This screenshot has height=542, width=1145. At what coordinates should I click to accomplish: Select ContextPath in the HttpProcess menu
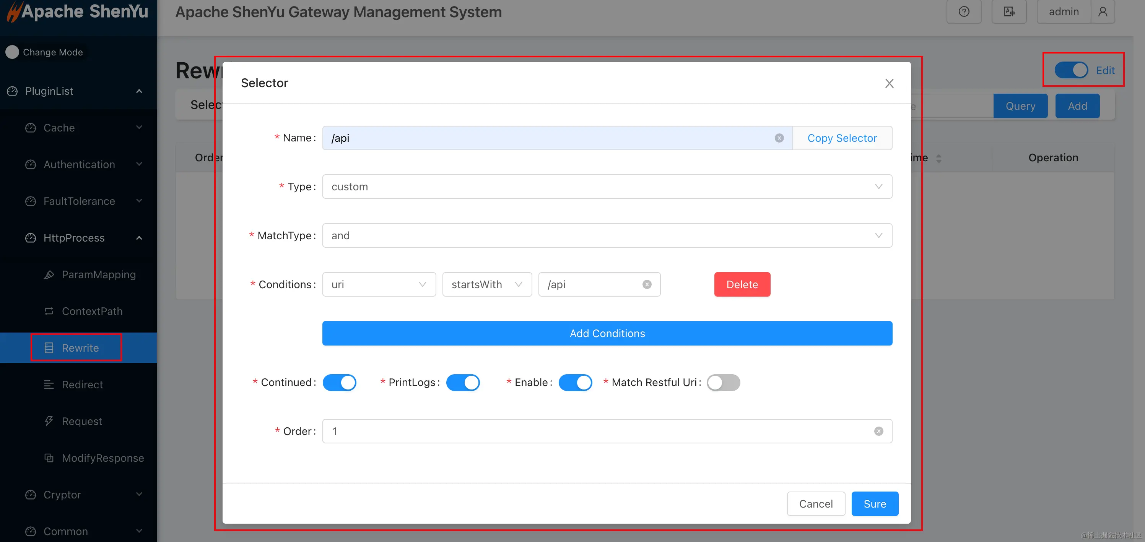tap(92, 311)
